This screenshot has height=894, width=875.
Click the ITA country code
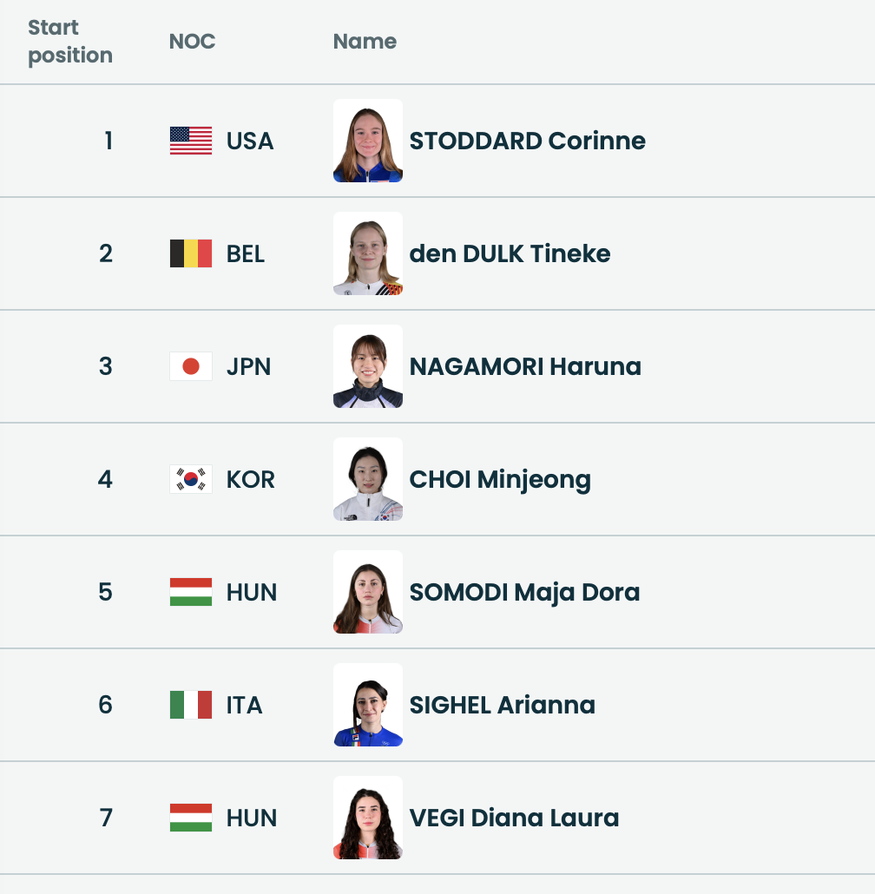[x=244, y=705]
